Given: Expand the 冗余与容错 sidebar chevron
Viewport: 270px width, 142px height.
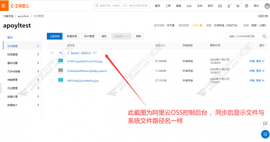Looking at the screenshot, I should click(38, 71).
